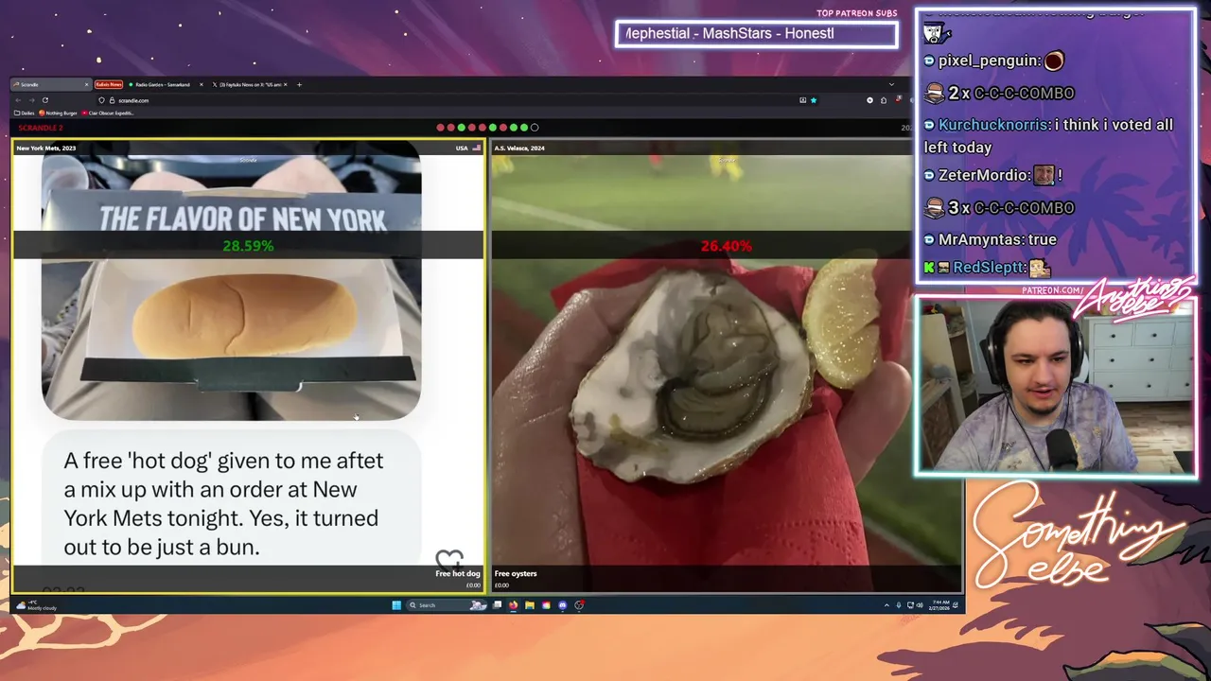
Task: Vote for the Free hot dog card
Action: (x=249, y=366)
